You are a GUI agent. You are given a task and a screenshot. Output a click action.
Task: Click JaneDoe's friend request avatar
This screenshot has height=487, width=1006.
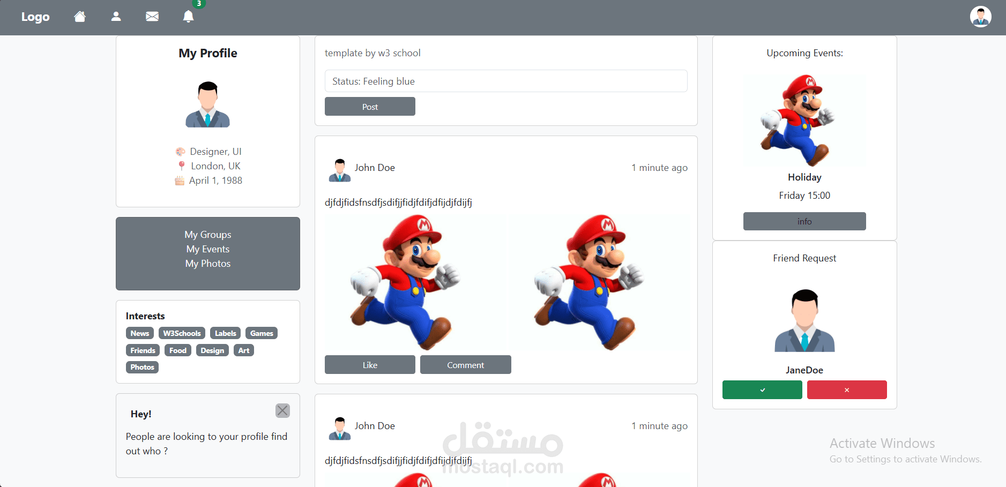[x=804, y=320]
